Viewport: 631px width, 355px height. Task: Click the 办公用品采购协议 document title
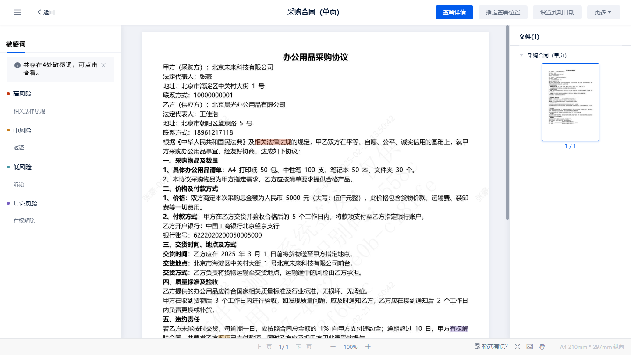tap(315, 57)
